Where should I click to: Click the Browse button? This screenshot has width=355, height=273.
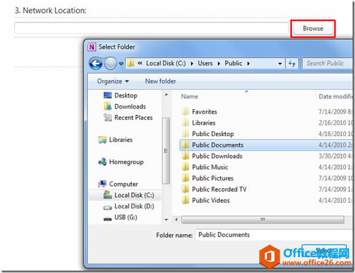(x=313, y=29)
